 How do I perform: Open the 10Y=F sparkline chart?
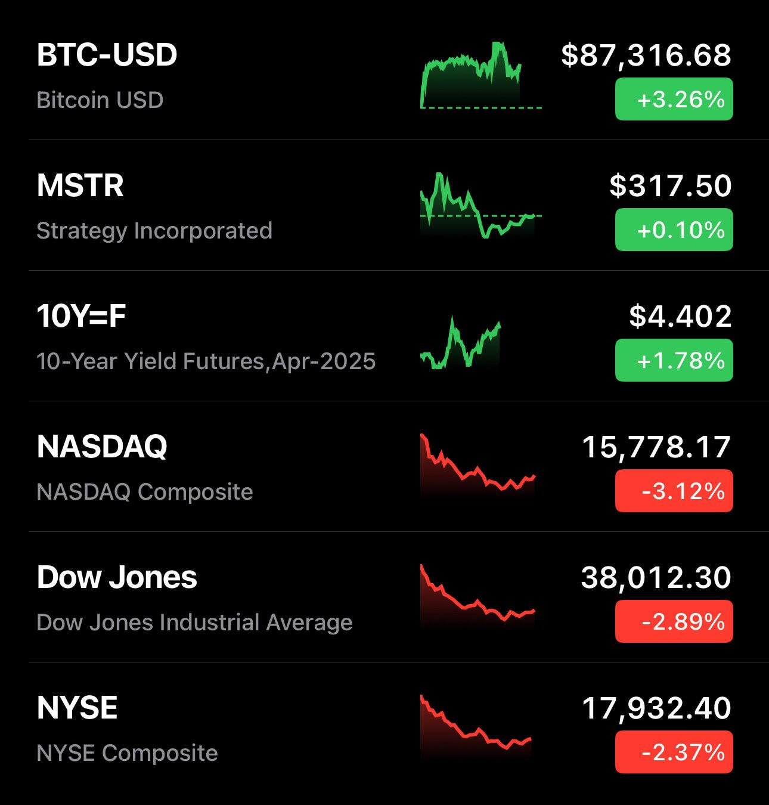pyautogui.click(x=461, y=342)
